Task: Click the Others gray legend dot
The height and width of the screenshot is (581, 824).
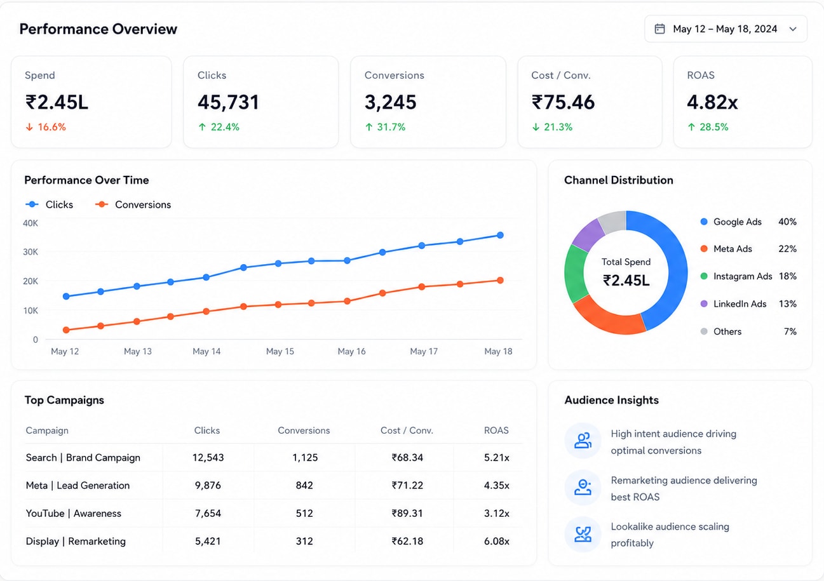Action: pos(703,331)
